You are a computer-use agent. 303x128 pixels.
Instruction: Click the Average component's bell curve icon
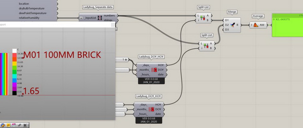coord(256,24)
